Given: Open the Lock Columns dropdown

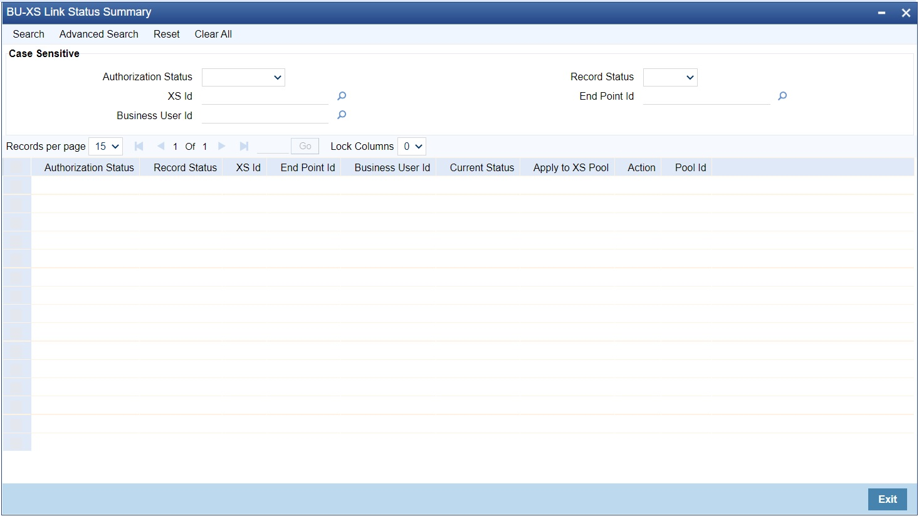Looking at the screenshot, I should point(412,146).
